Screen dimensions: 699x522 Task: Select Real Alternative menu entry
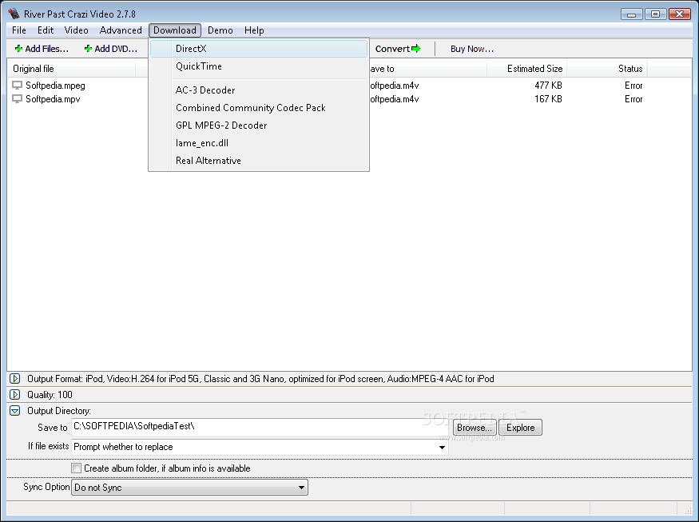(259, 161)
